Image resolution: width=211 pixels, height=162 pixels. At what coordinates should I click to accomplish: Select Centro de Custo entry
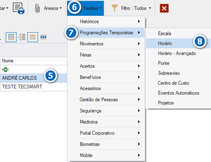click(173, 83)
